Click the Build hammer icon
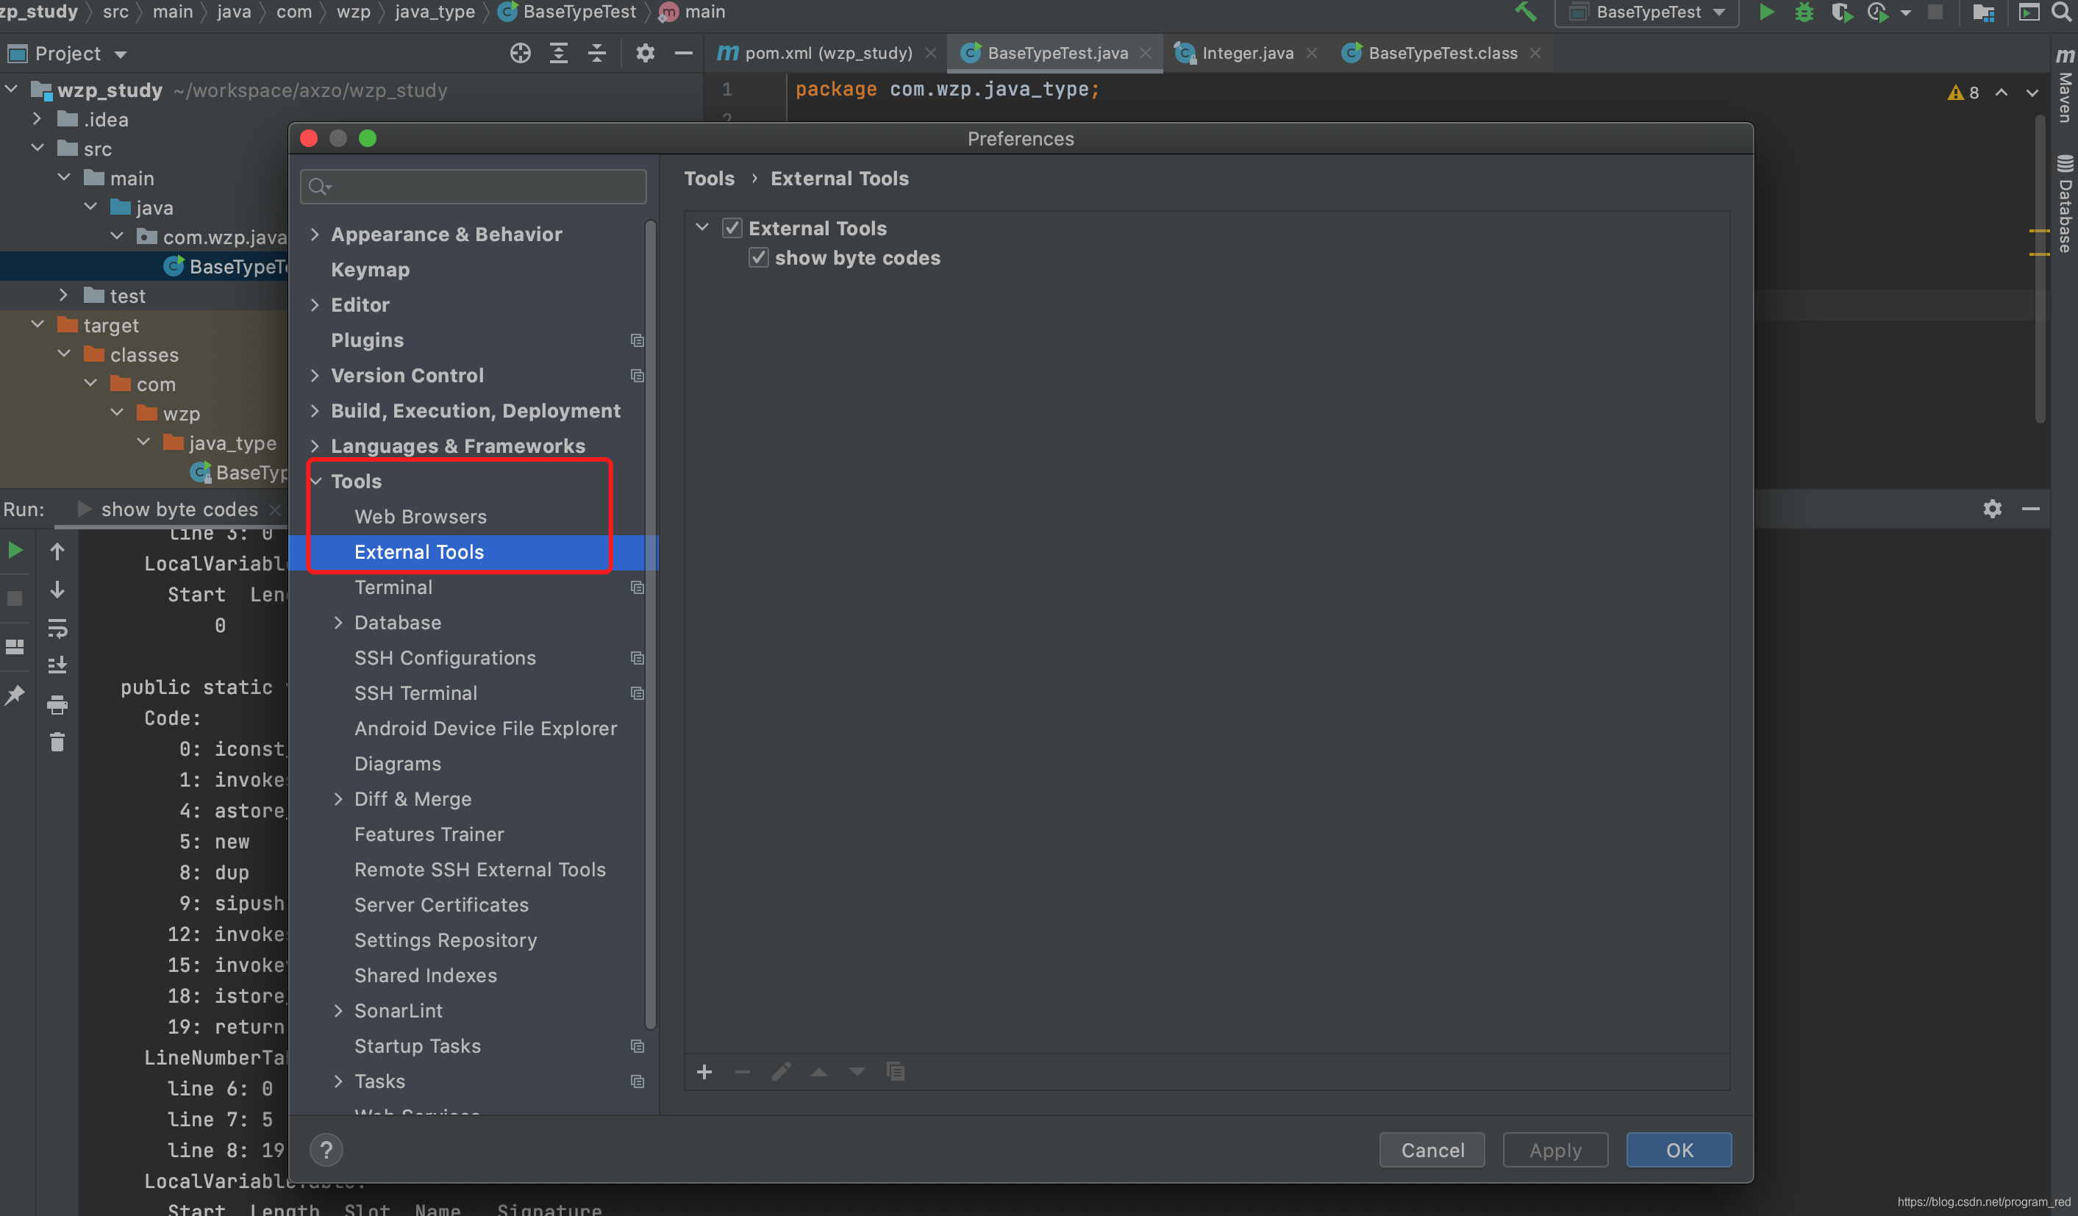The width and height of the screenshot is (2078, 1216). pos(1525,12)
